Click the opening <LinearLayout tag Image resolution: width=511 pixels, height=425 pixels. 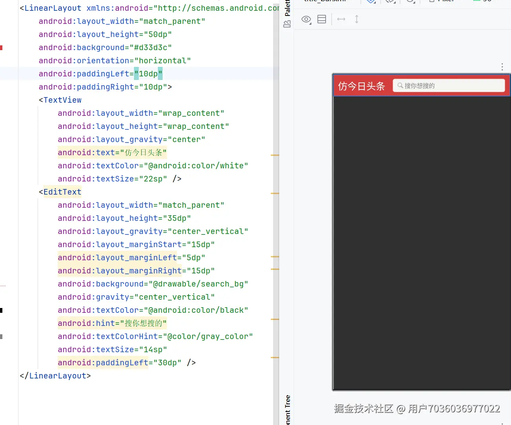coord(51,8)
